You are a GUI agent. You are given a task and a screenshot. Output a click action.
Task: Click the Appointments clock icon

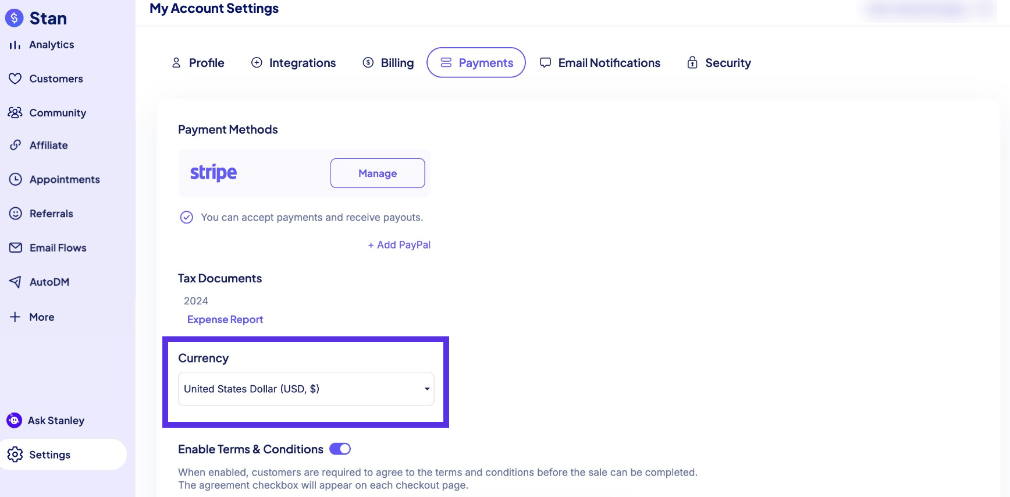(x=16, y=179)
